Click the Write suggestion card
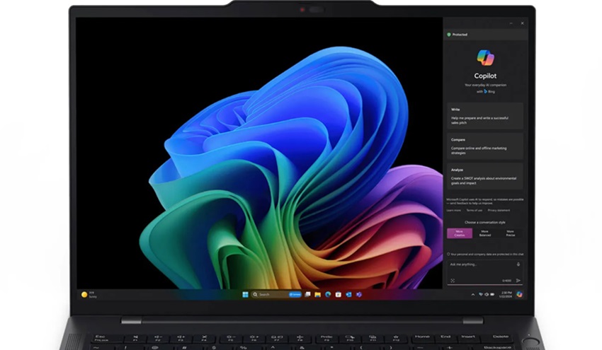The height and width of the screenshot is (350, 602). click(485, 116)
